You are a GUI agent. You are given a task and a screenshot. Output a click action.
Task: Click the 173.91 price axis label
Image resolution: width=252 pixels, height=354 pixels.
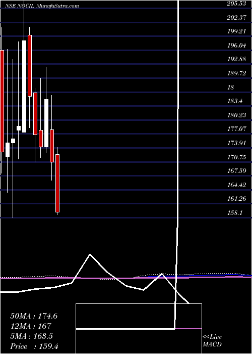click(x=236, y=143)
